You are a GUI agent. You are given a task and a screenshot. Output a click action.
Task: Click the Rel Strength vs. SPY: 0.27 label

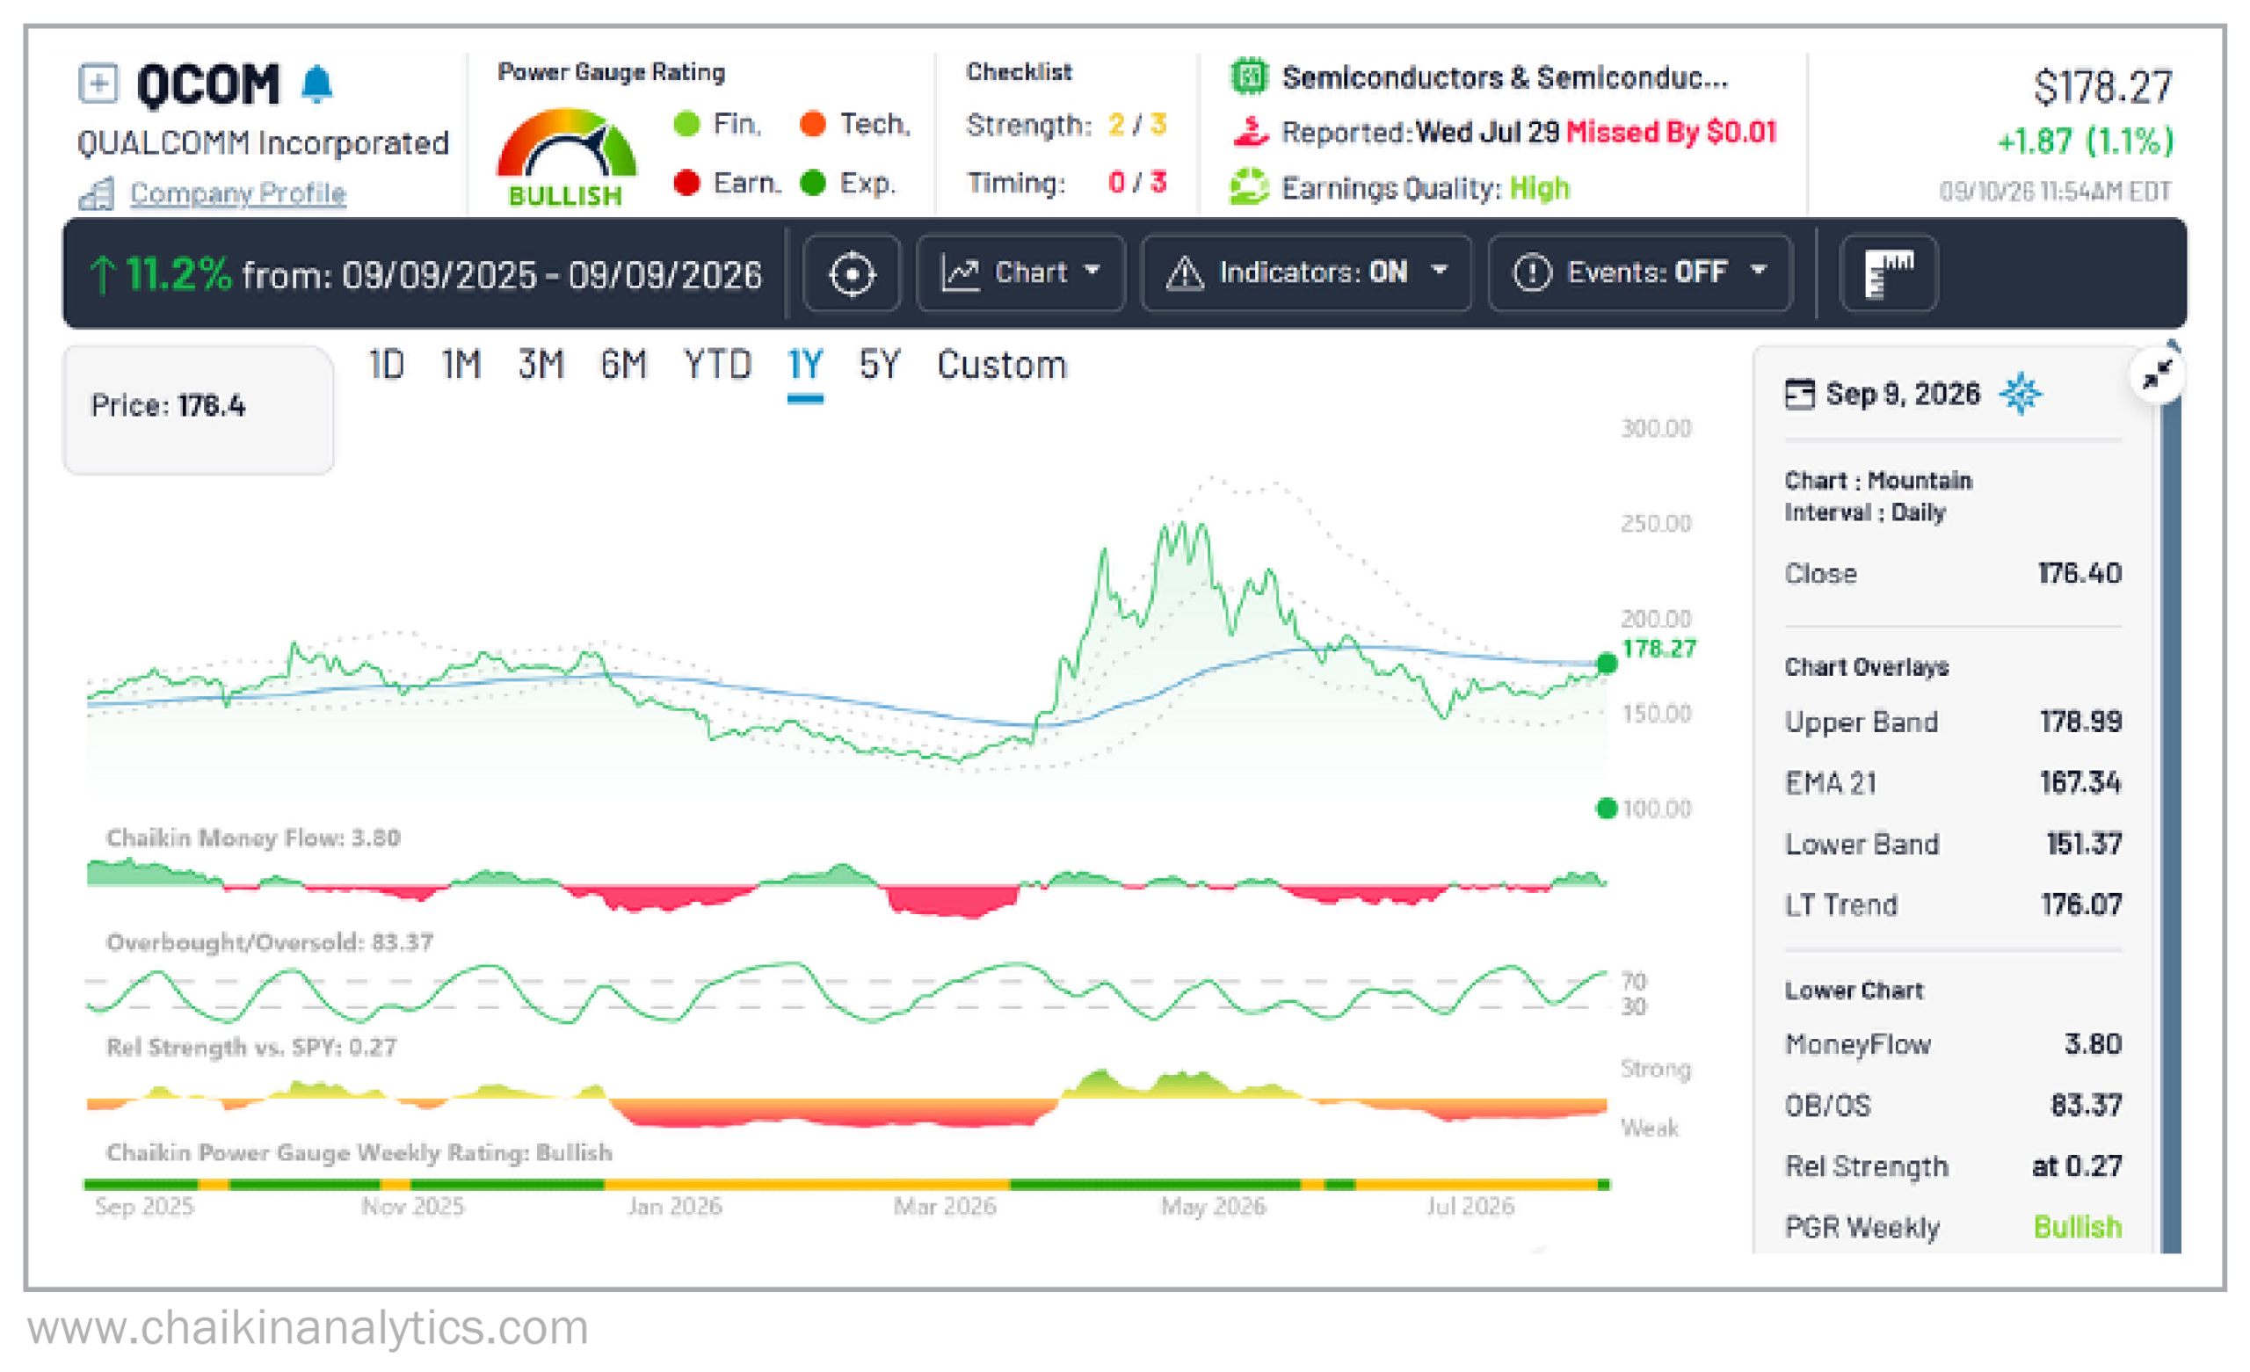pyautogui.click(x=251, y=1047)
